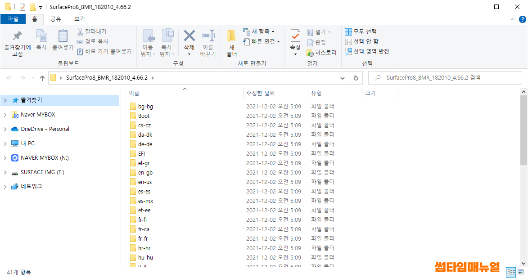
Task: Click the 이름 바꾸기 (rename) icon
Action: click(x=208, y=36)
